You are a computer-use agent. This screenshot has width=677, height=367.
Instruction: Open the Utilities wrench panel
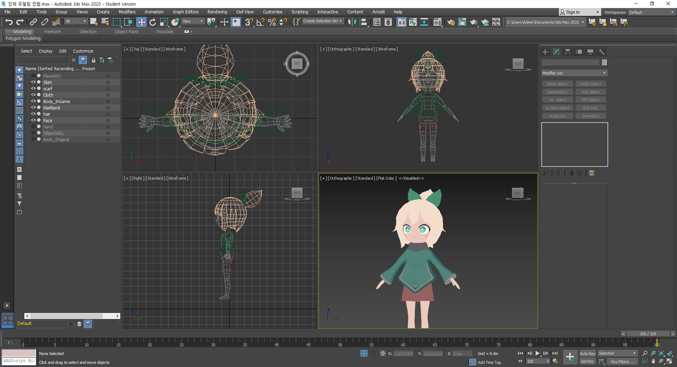(x=601, y=52)
